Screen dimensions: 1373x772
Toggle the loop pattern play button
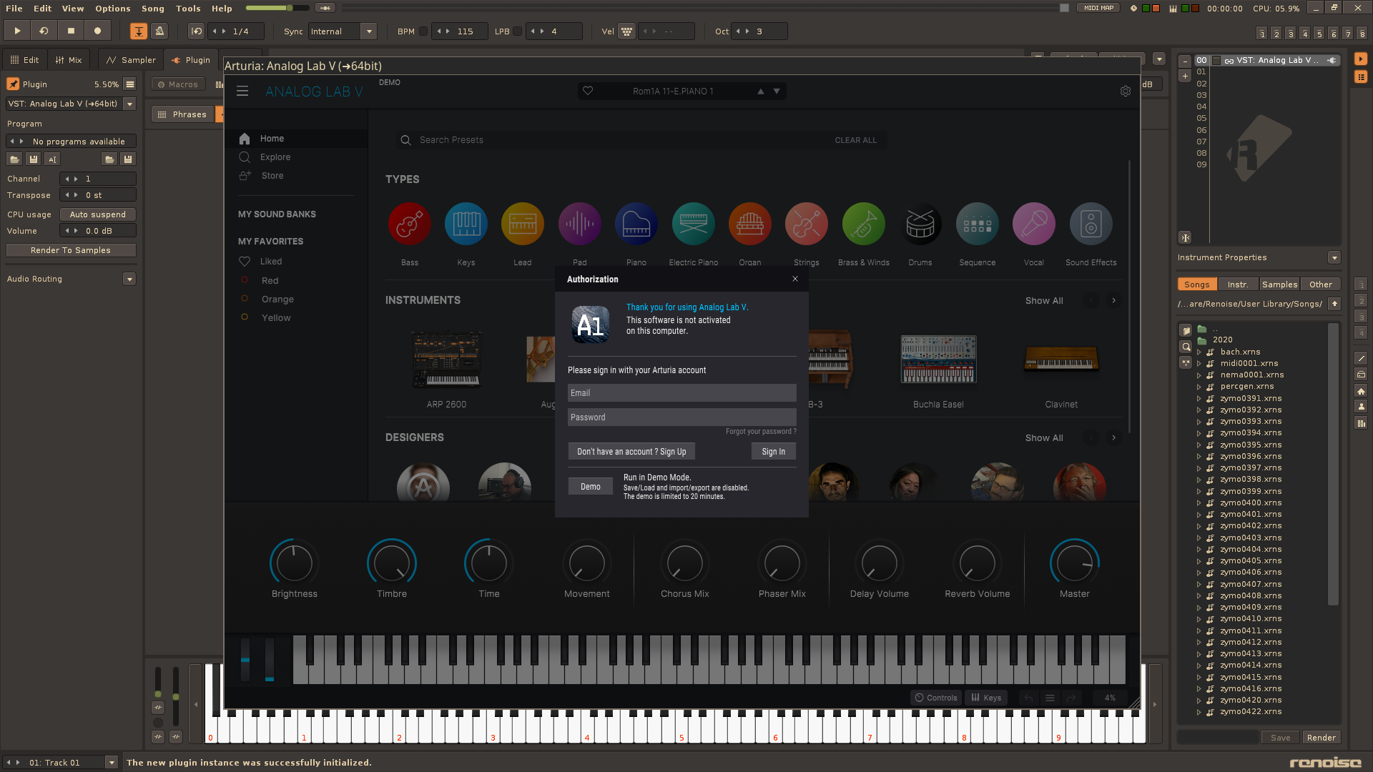click(x=44, y=31)
